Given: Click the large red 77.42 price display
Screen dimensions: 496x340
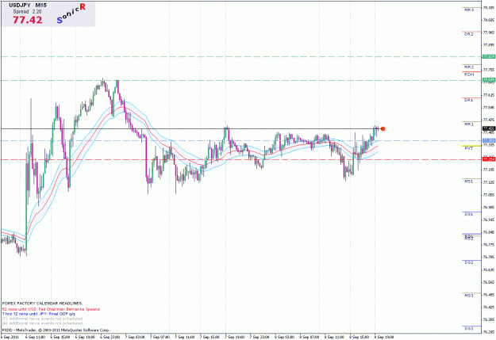Looking at the screenshot, I should click(x=27, y=20).
